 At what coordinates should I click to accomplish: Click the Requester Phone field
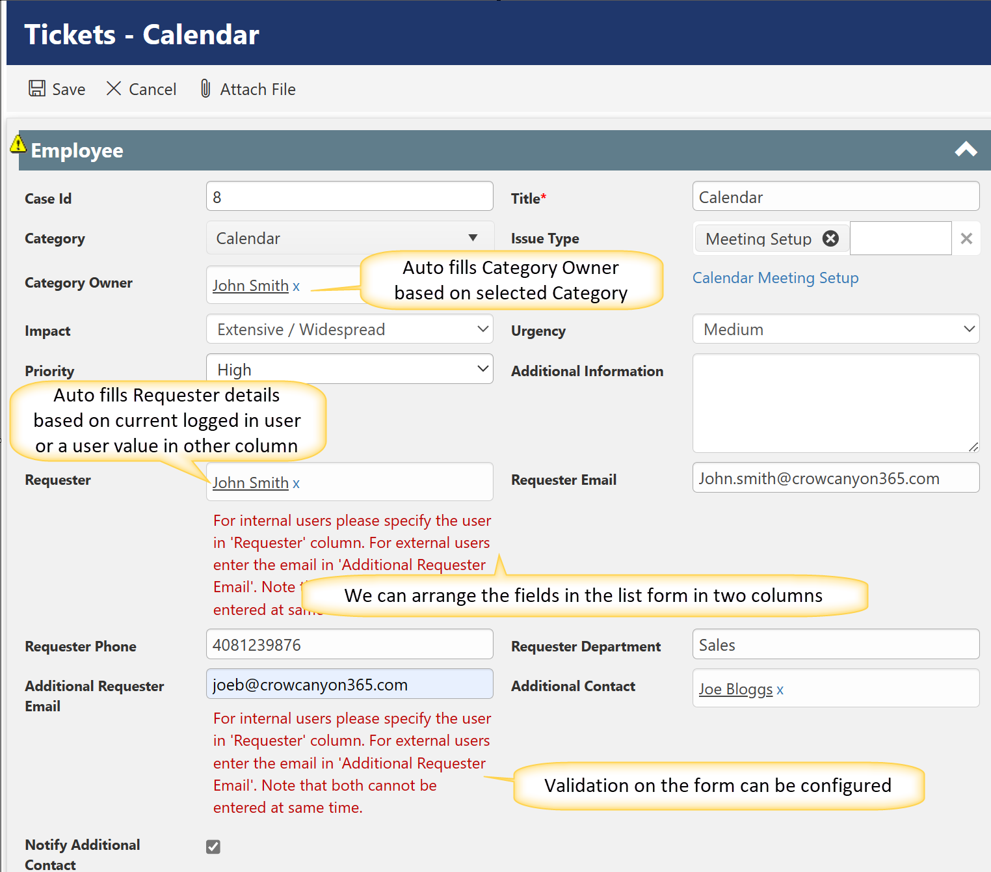(350, 644)
